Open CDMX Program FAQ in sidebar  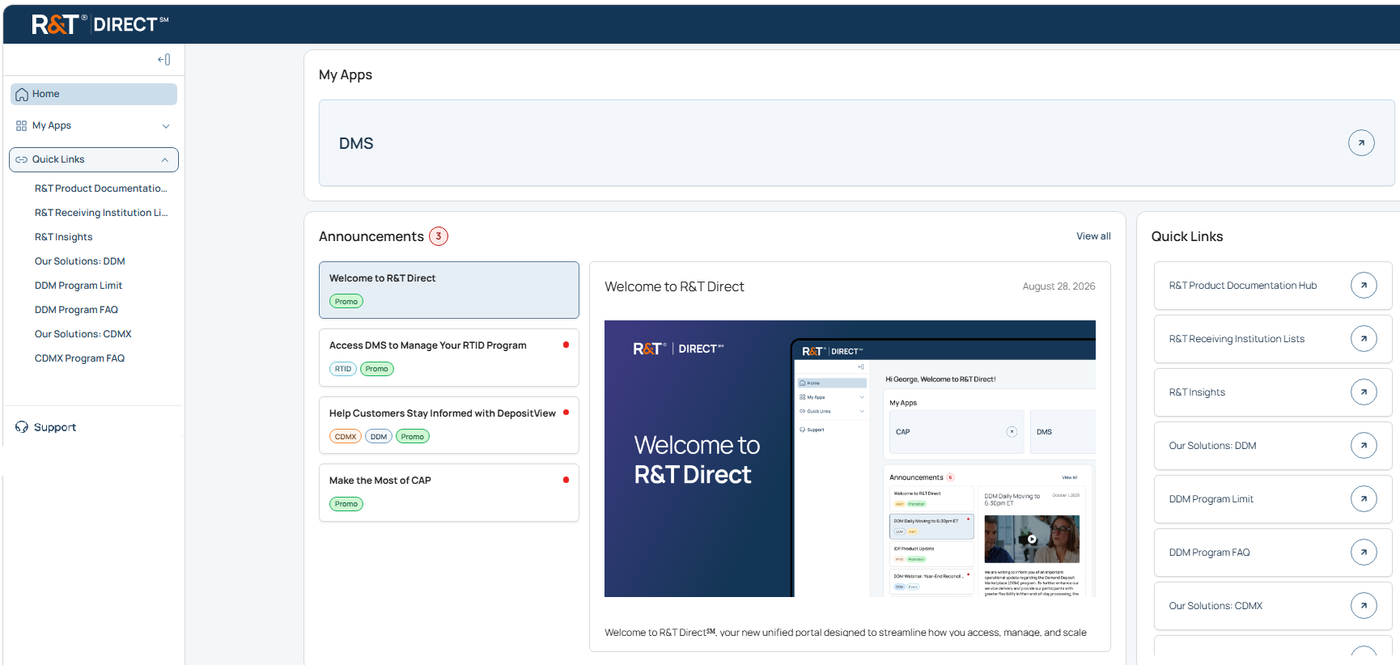(79, 358)
